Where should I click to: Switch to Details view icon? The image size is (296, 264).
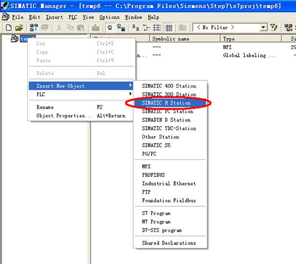pos(168,28)
